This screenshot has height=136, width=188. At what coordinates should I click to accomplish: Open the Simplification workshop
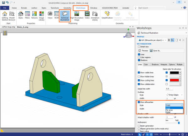[x=107, y=15]
